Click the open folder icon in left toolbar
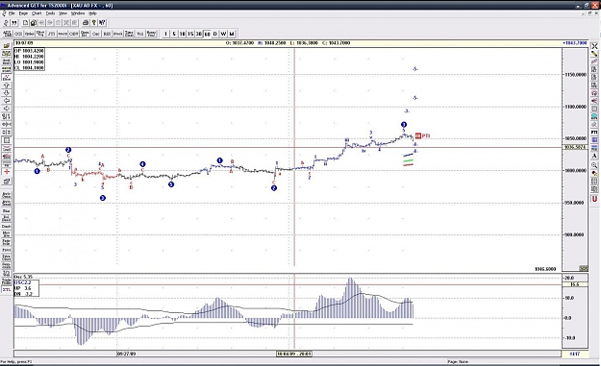Viewport: 601px width, 366px height. pyautogui.click(x=7, y=46)
